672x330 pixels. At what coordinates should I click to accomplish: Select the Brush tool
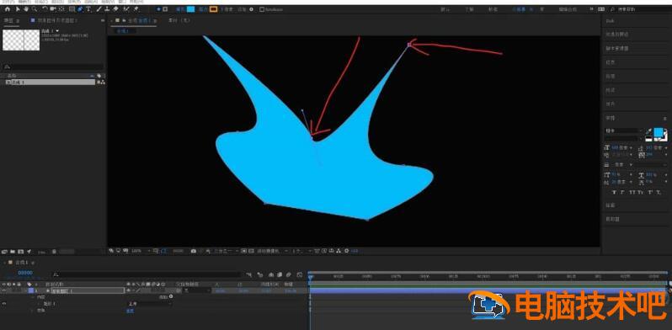(x=99, y=9)
